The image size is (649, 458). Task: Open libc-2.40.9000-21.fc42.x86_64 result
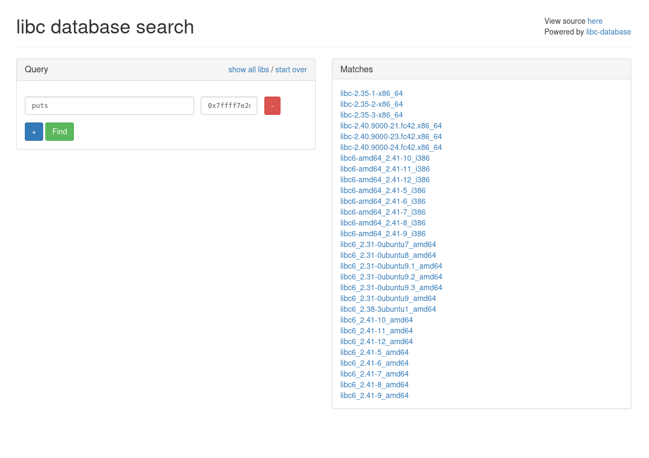(x=391, y=126)
